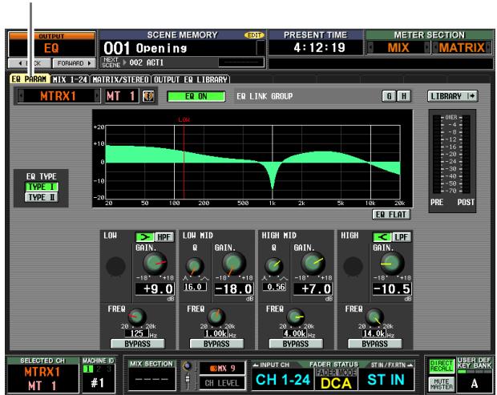
Task: Click right arrow of MATRIX meter selector
Action: [488, 48]
